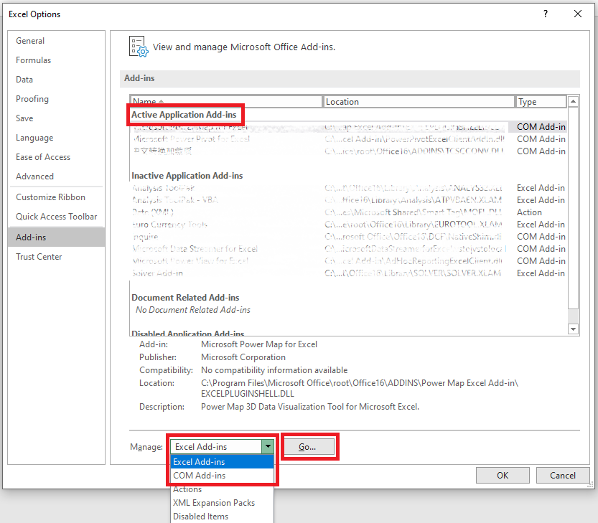Select the Solver Add-in row
Screen dimensions: 598x523
(347, 273)
